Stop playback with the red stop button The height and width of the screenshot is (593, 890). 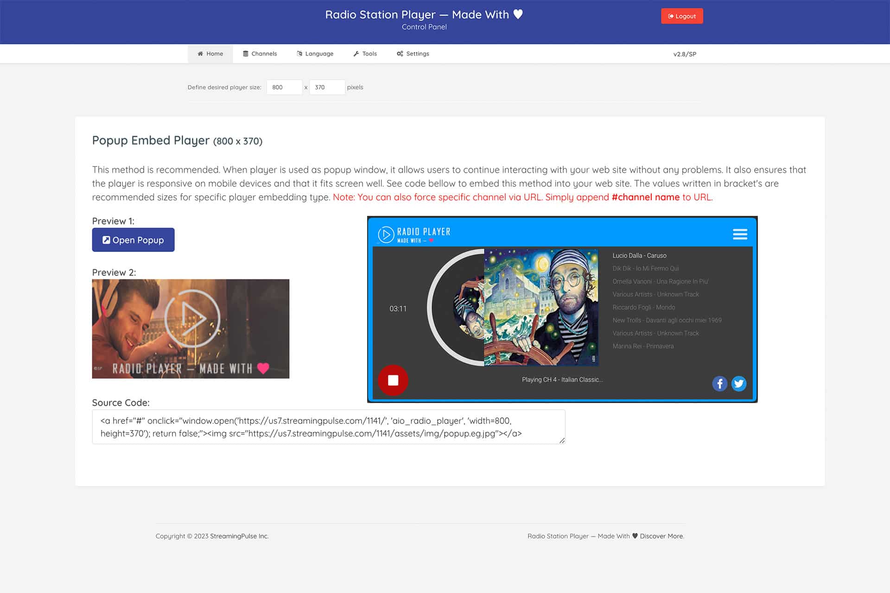pos(393,380)
